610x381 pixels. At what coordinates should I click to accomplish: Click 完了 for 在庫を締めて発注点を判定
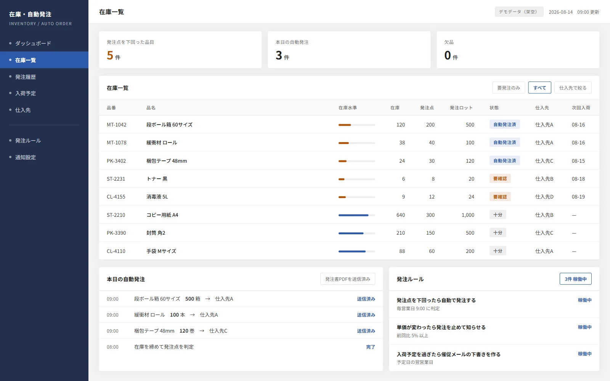pos(371,347)
